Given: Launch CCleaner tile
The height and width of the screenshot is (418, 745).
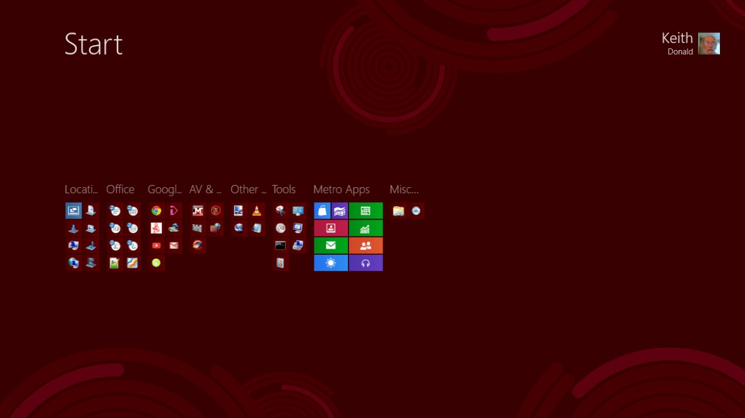Looking at the screenshot, I should pos(198,245).
